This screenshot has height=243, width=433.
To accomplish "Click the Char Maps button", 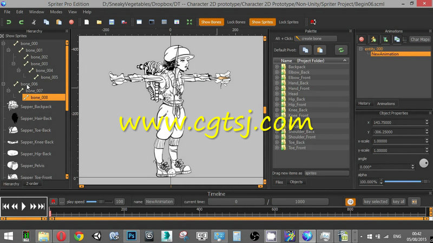I will pos(420,39).
